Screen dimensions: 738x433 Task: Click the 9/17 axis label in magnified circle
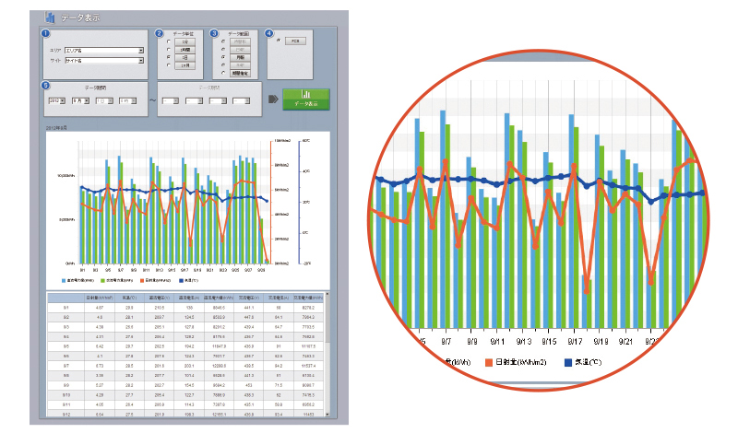pos(575,342)
